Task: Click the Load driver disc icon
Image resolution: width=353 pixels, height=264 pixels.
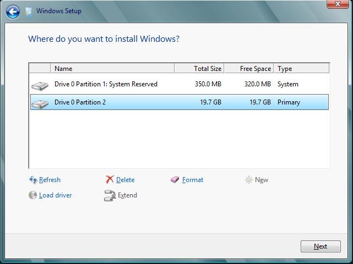Action: [33, 195]
